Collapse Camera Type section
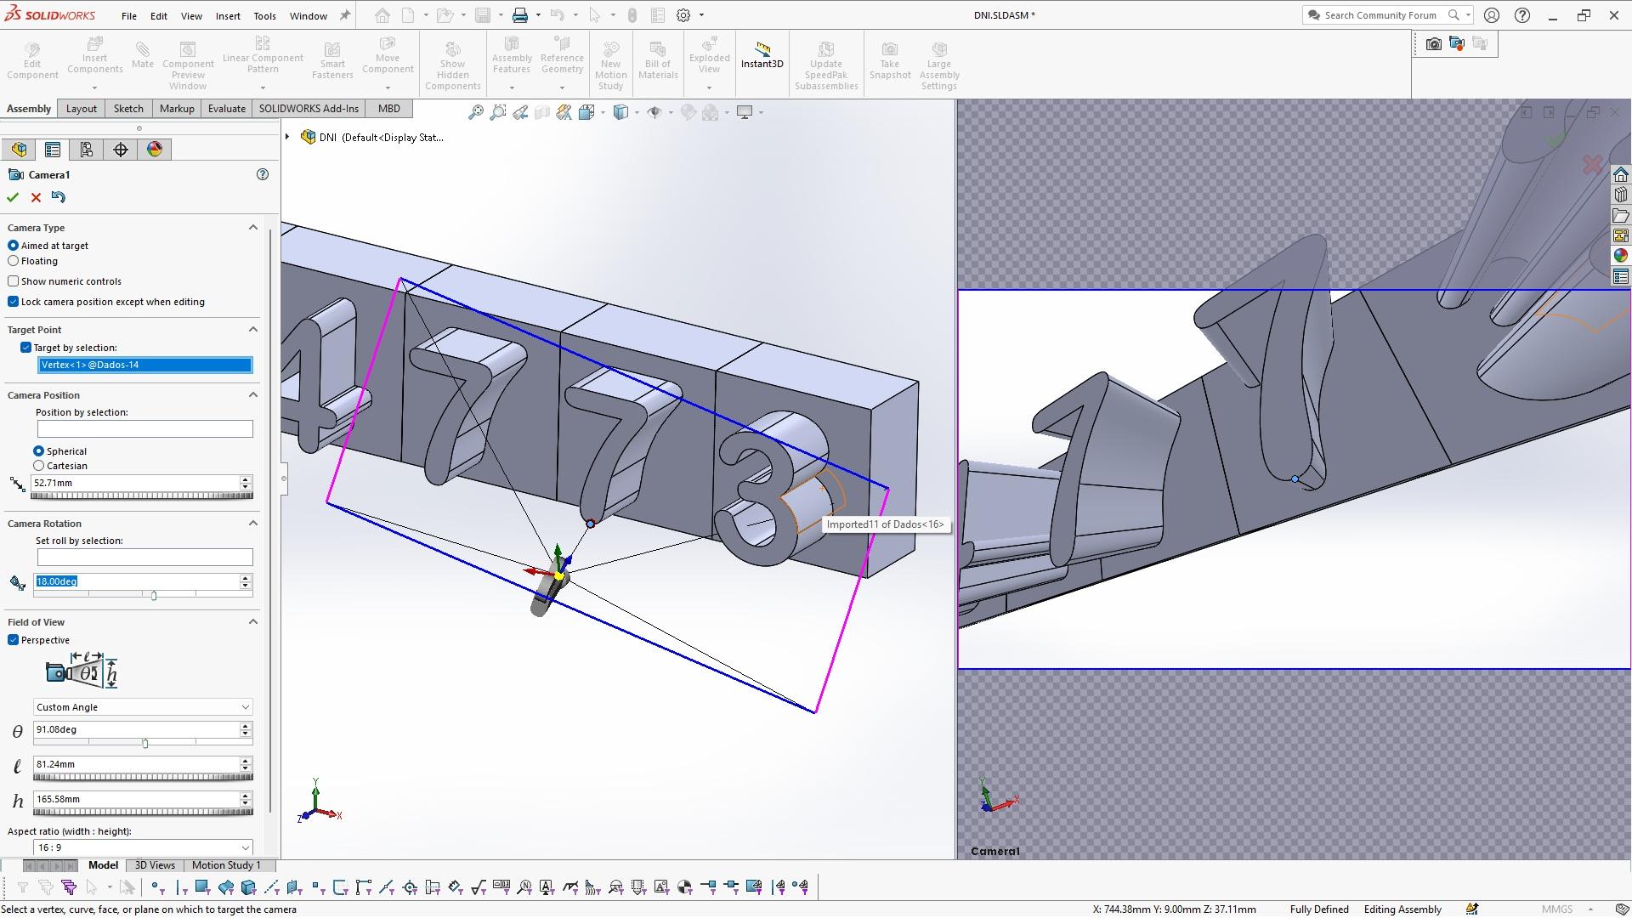 tap(252, 228)
